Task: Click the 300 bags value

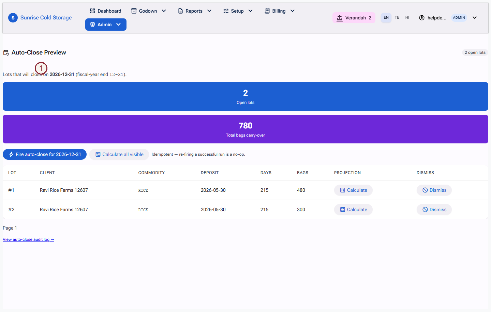Action: pos(301,209)
